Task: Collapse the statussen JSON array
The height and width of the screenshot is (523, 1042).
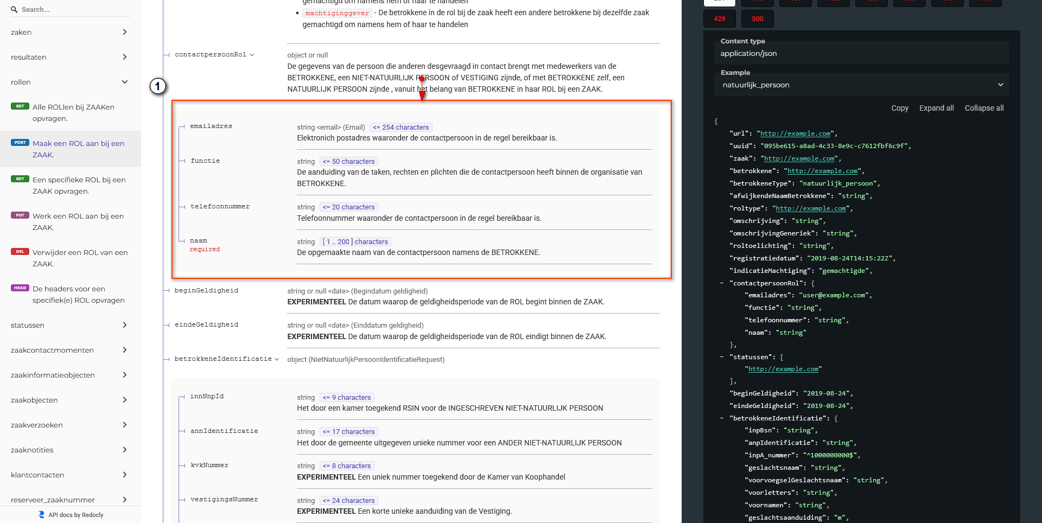Action: [x=721, y=357]
